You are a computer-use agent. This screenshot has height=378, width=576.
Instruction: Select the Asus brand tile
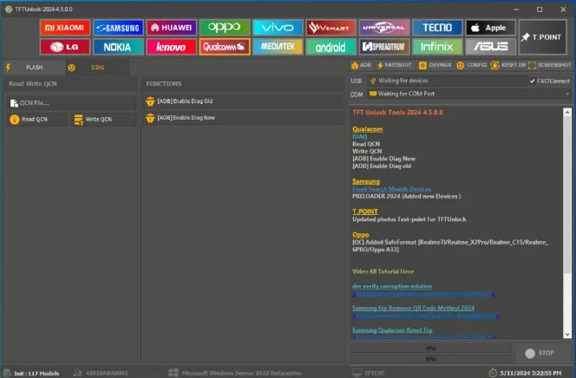pos(490,47)
